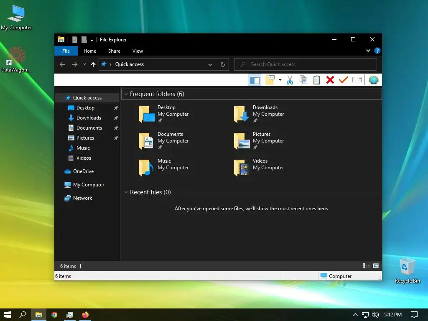Click File Explorer in the taskbar
This screenshot has height=321, width=428.
pos(39,315)
